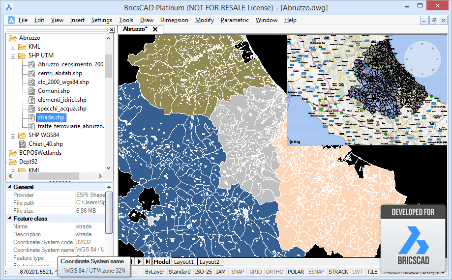The image size is (452, 280).
Task: Click tree horizontal scroll left arrow
Action: pos(11,176)
